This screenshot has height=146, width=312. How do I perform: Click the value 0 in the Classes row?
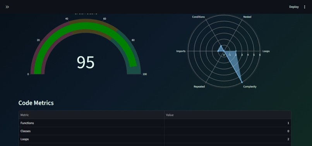pos(288,131)
